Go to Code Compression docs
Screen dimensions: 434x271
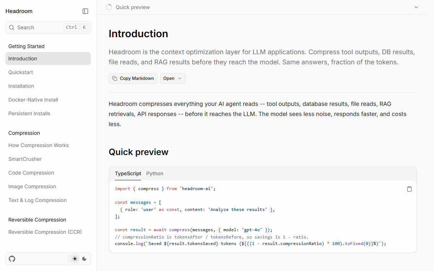tap(48, 173)
